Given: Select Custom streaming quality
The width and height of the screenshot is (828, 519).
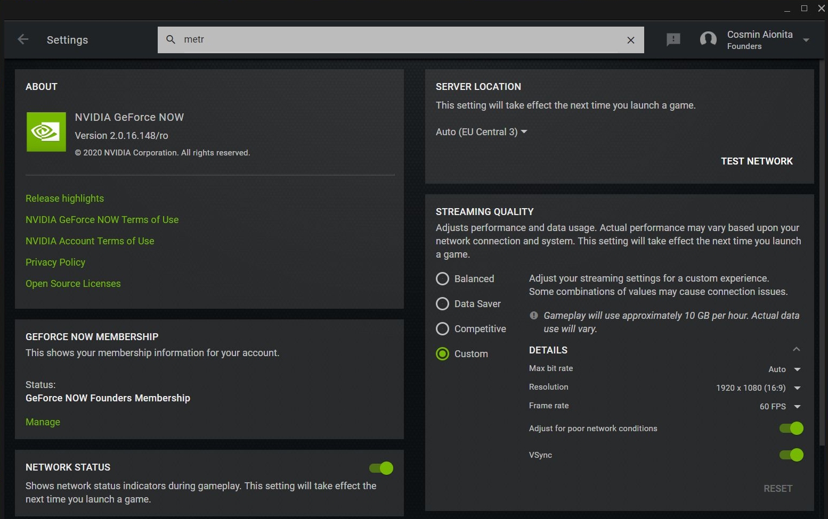Looking at the screenshot, I should click(x=462, y=353).
